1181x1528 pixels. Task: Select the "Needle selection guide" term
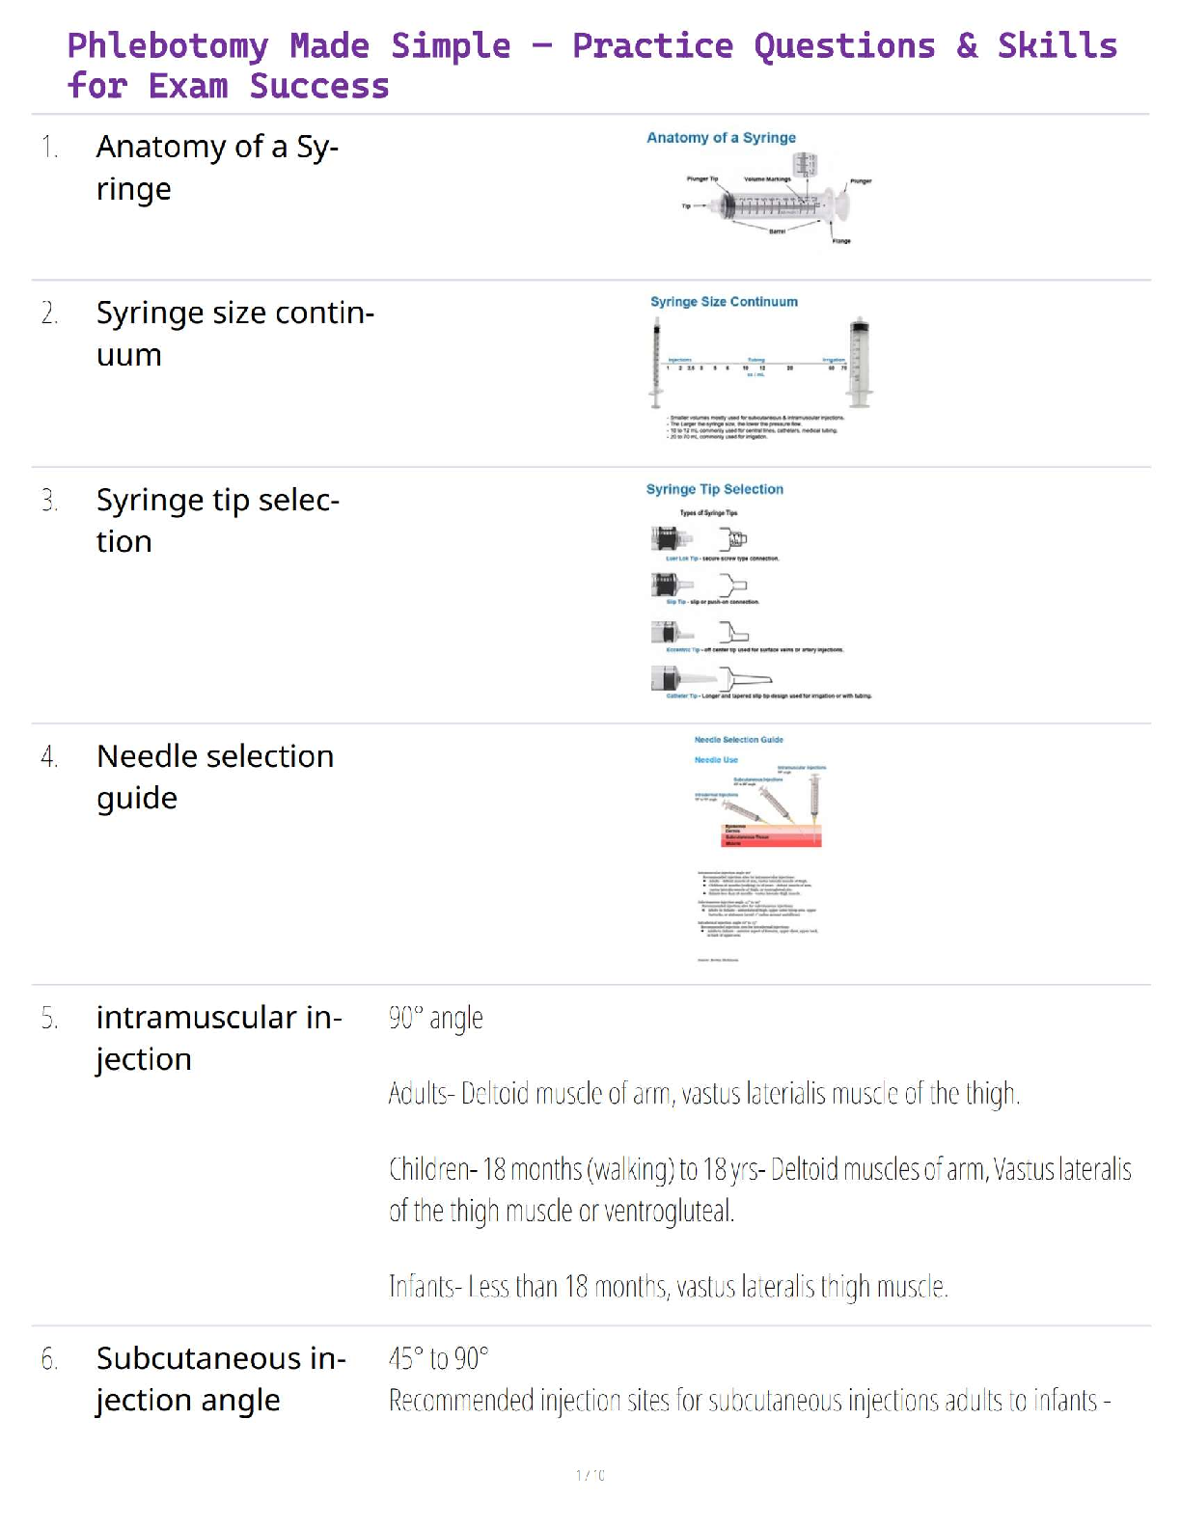point(215,777)
